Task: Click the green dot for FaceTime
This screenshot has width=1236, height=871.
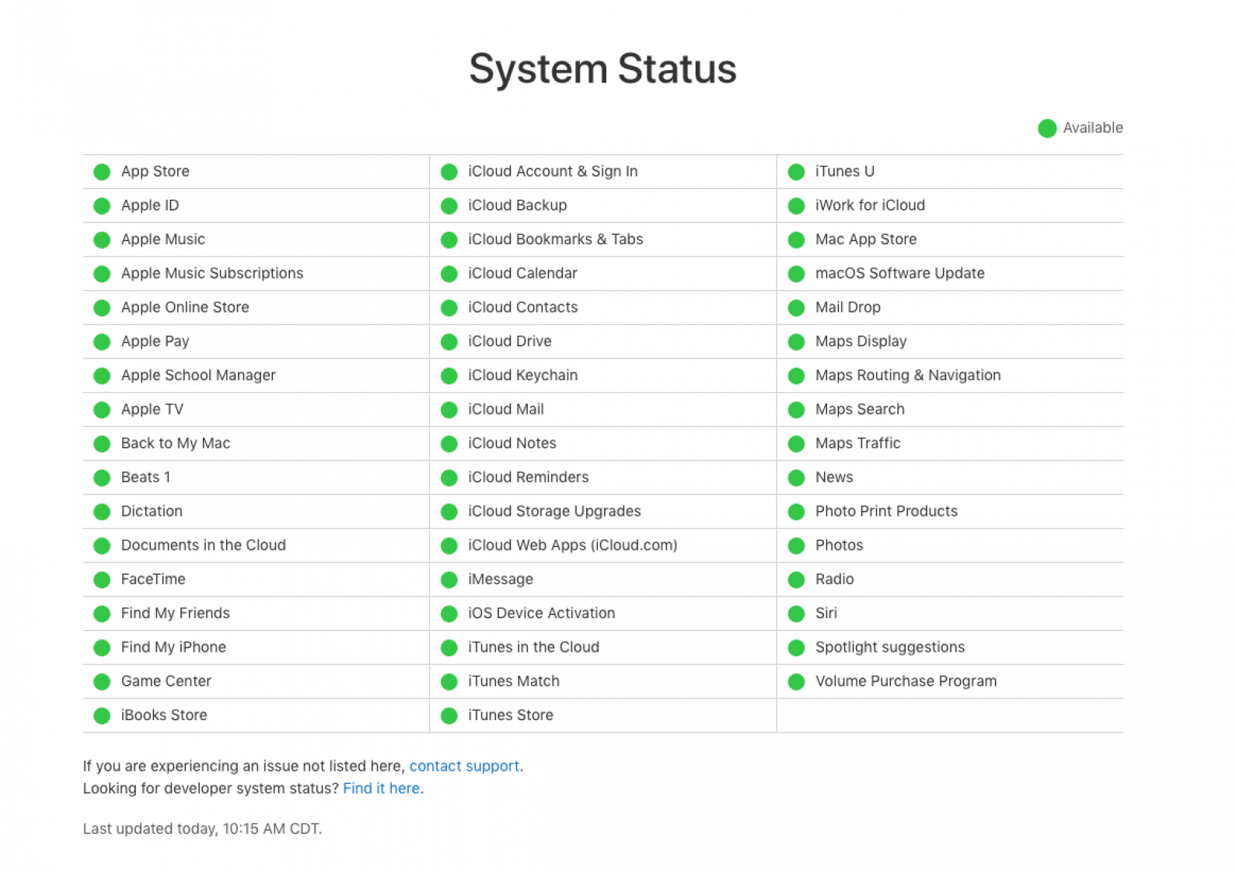Action: tap(102, 580)
